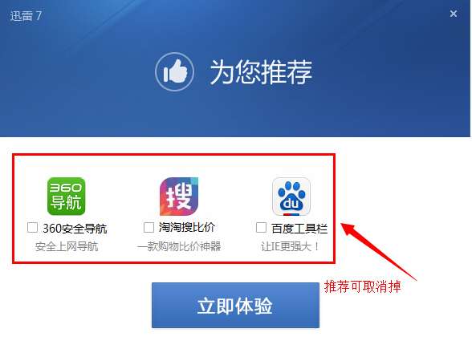The image size is (472, 357).
Task: Click the 为您推荐 heading text
Action: (261, 71)
